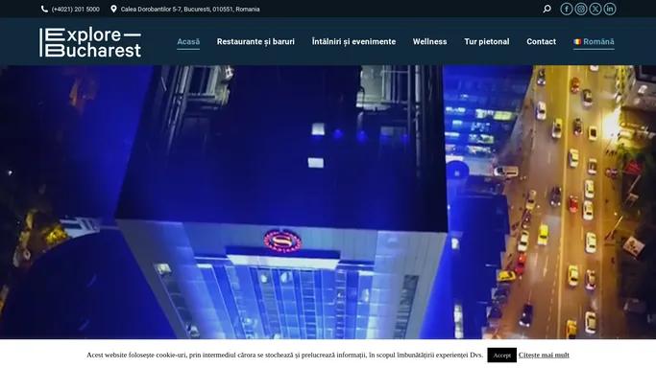This screenshot has width=656, height=368.
Task: Open the Română language selector
Action: point(595,42)
